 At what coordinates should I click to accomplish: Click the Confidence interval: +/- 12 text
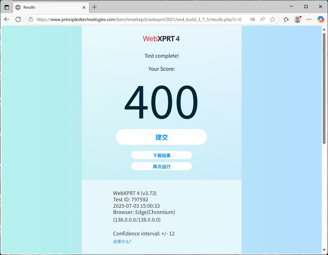point(144,234)
